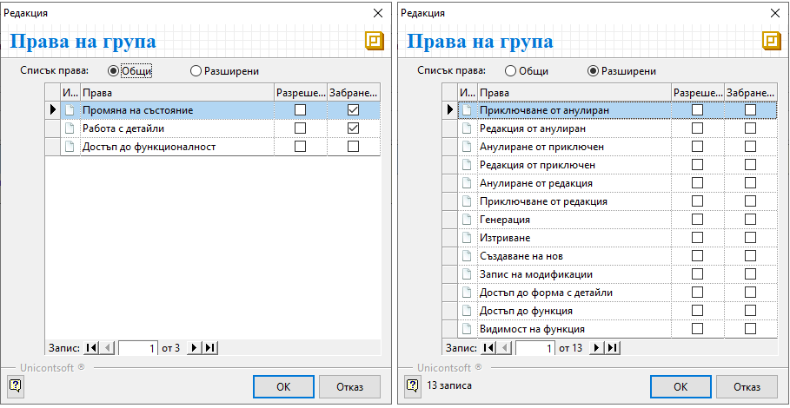Uncheck the forbidden checkbox for 'Работа с детайли'
The height and width of the screenshot is (408, 790).
point(353,128)
